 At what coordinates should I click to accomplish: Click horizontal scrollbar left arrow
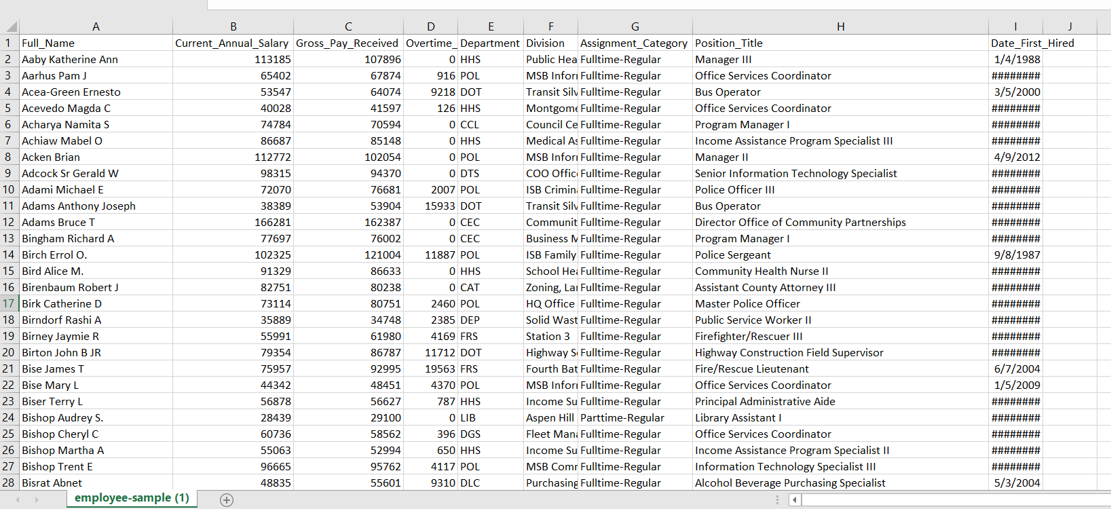795,500
